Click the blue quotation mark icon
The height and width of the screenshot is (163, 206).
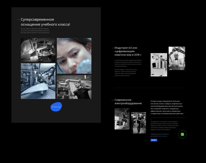point(151,120)
